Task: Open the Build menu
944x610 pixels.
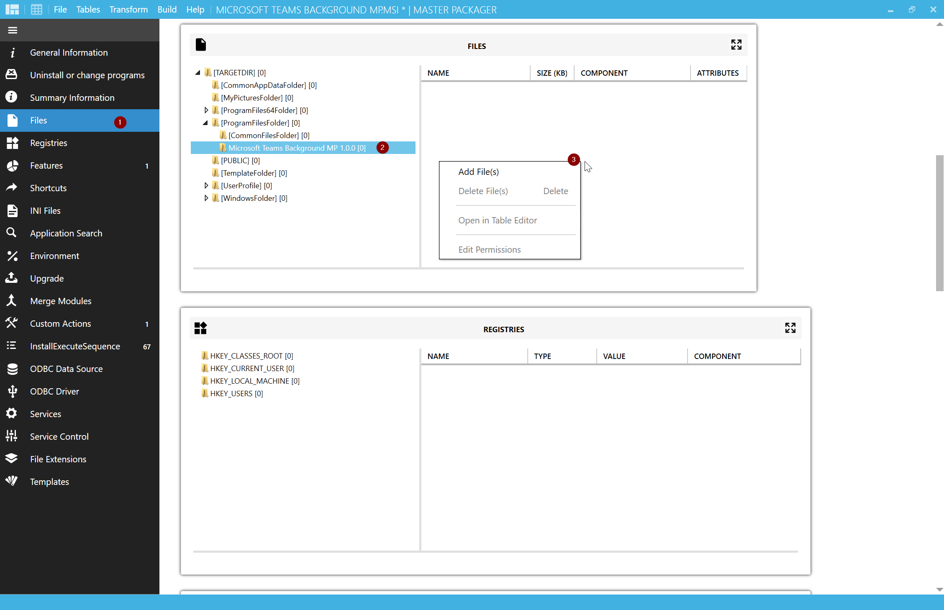Action: tap(167, 9)
